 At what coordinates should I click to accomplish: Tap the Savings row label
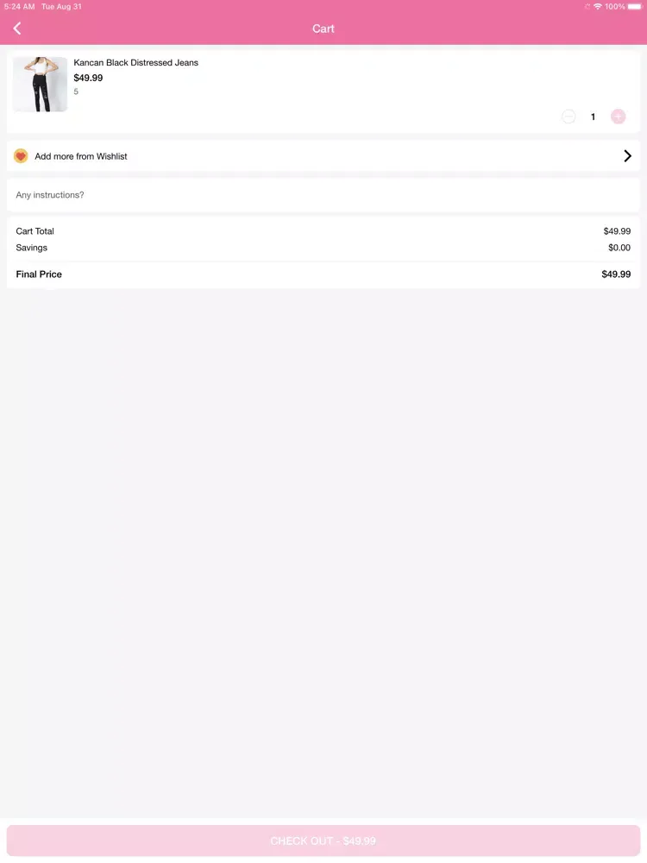[x=32, y=248]
